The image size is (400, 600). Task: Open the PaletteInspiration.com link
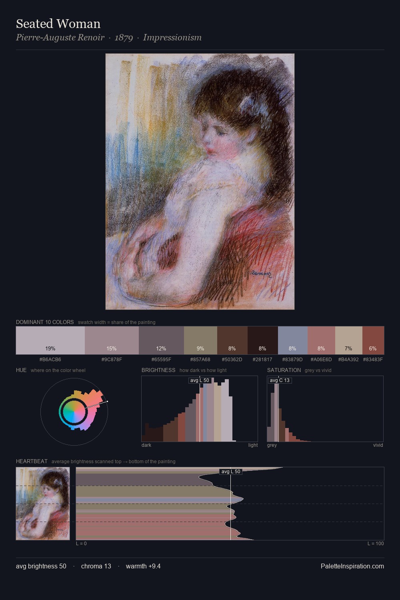[352, 566]
